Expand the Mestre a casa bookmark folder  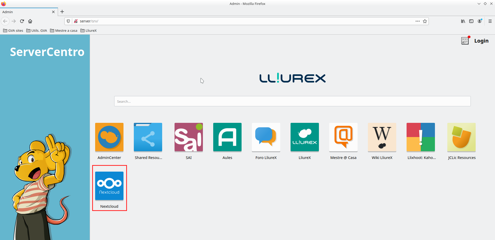tap(64, 30)
